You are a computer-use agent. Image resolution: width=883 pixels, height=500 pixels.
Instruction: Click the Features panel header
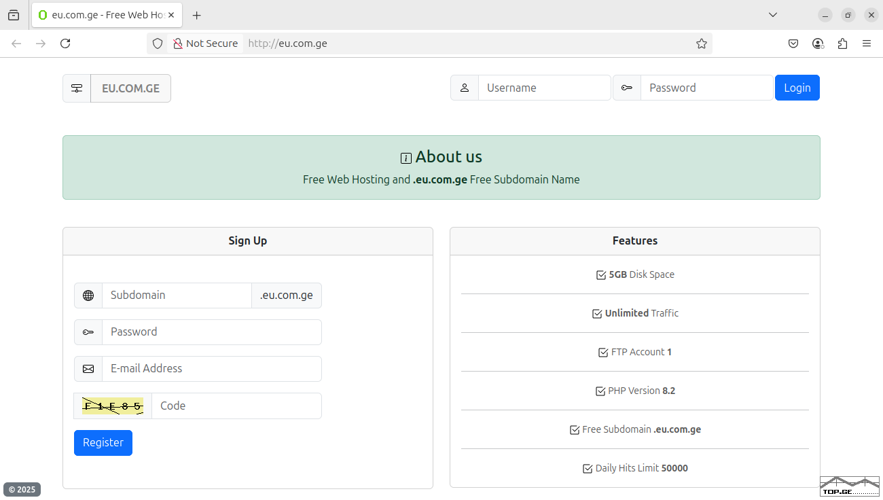pos(635,241)
